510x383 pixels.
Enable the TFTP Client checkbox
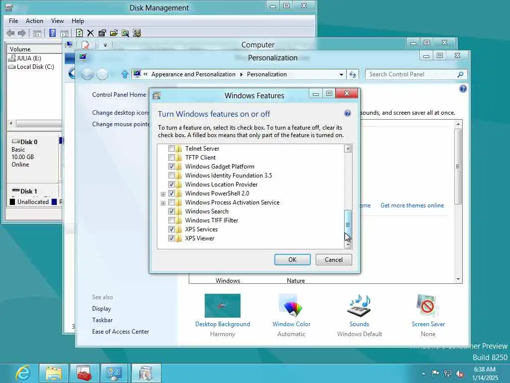(x=171, y=158)
